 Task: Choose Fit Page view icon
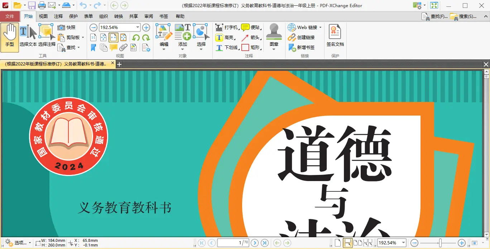(x=103, y=37)
